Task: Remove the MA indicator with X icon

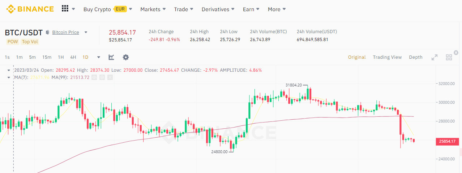Action: [x=110, y=77]
